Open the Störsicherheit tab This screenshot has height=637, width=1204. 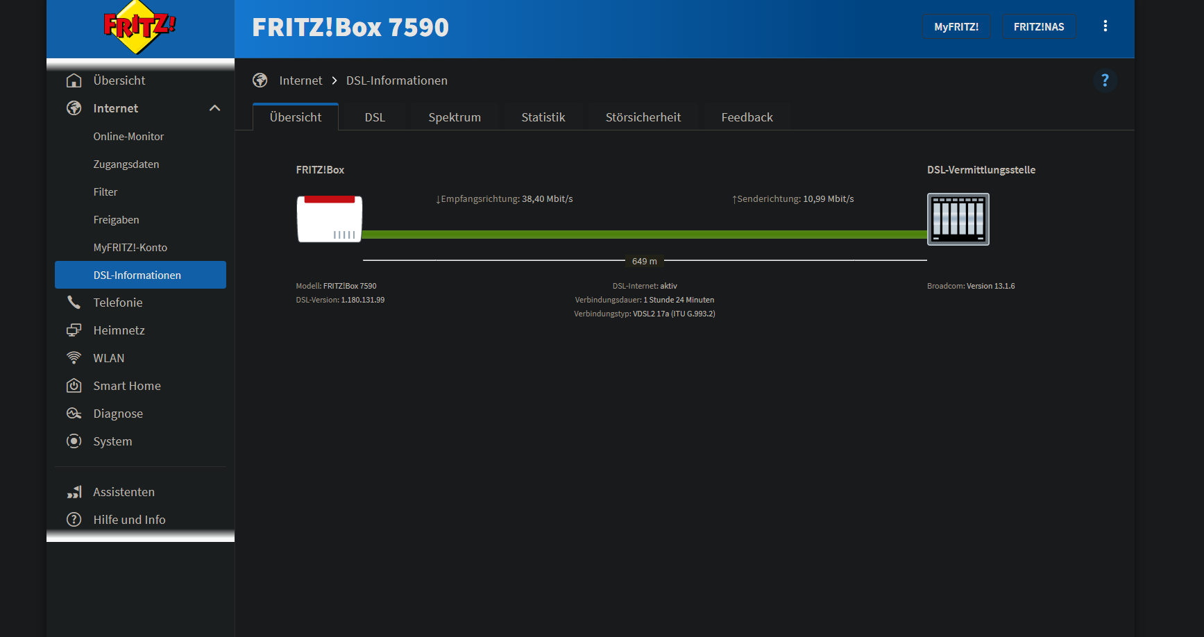(x=643, y=117)
